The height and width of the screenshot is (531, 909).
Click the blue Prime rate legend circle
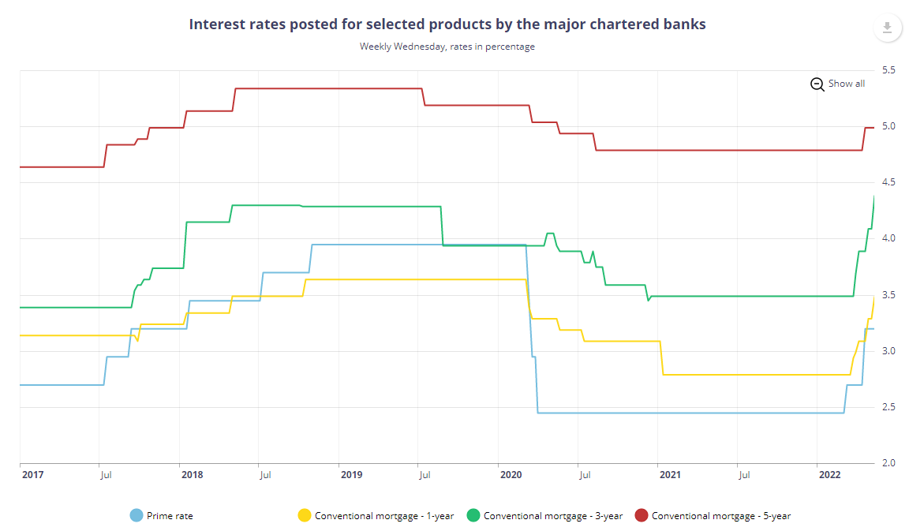click(x=137, y=516)
